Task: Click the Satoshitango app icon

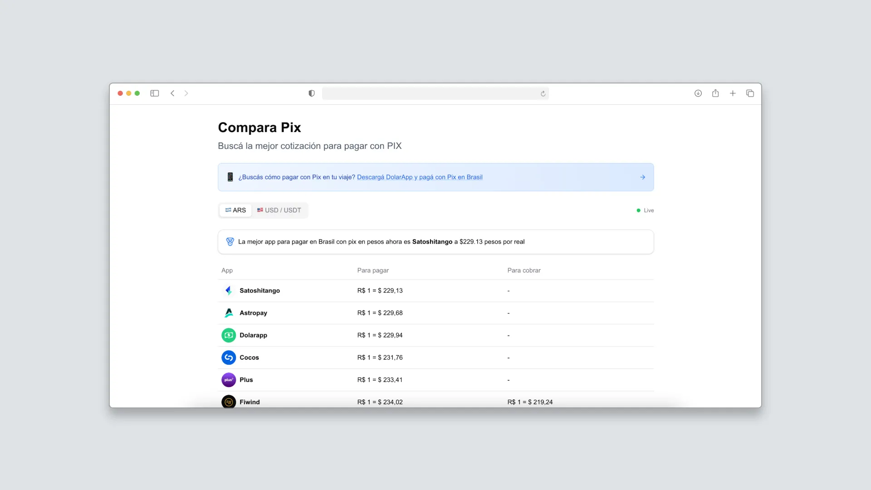Action: pos(229,290)
